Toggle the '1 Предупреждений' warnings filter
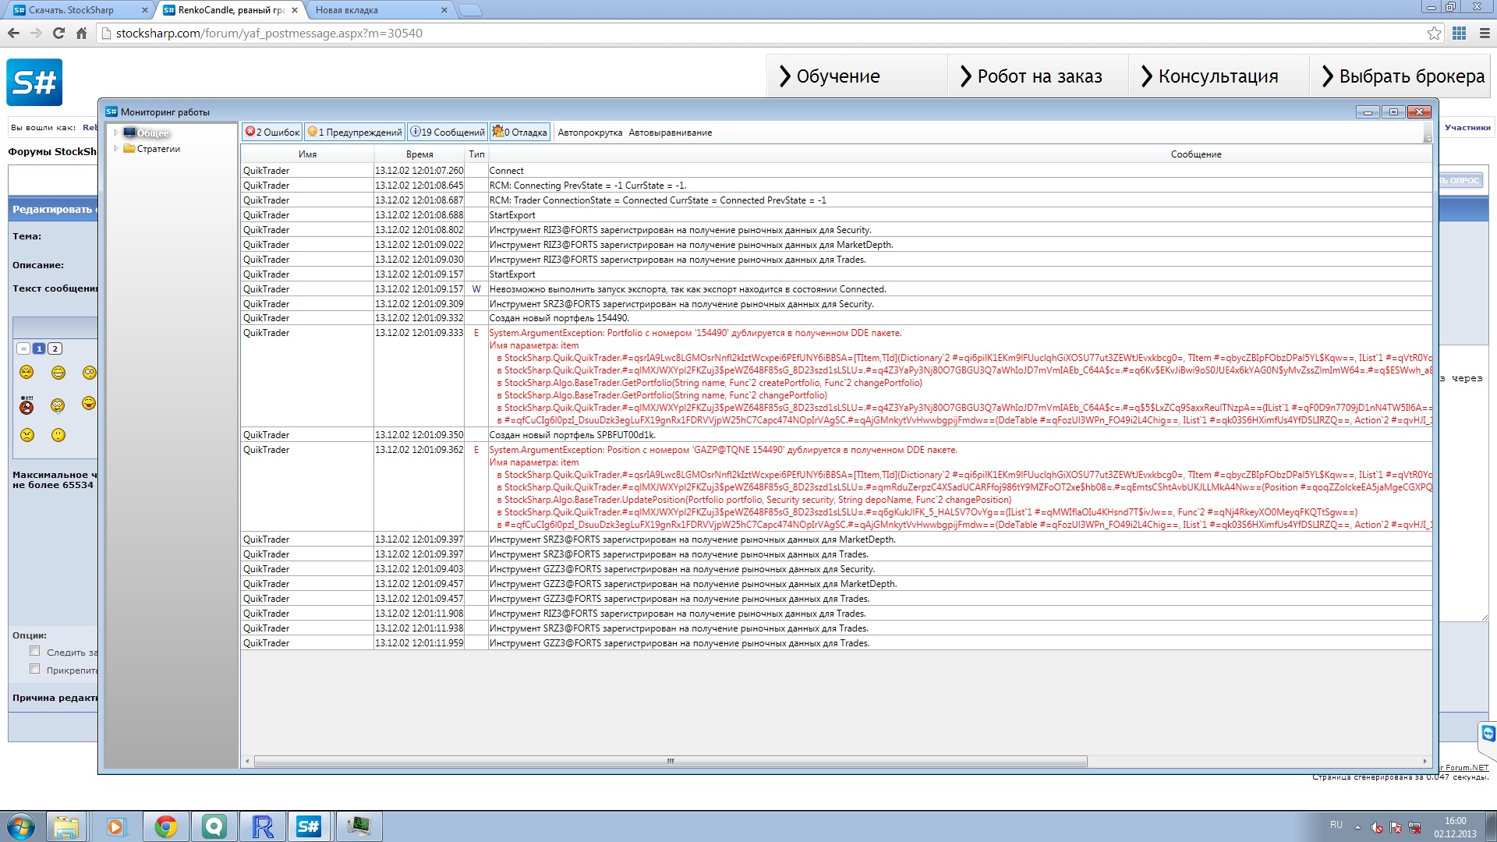Viewport: 1497px width, 842px height. [x=355, y=132]
